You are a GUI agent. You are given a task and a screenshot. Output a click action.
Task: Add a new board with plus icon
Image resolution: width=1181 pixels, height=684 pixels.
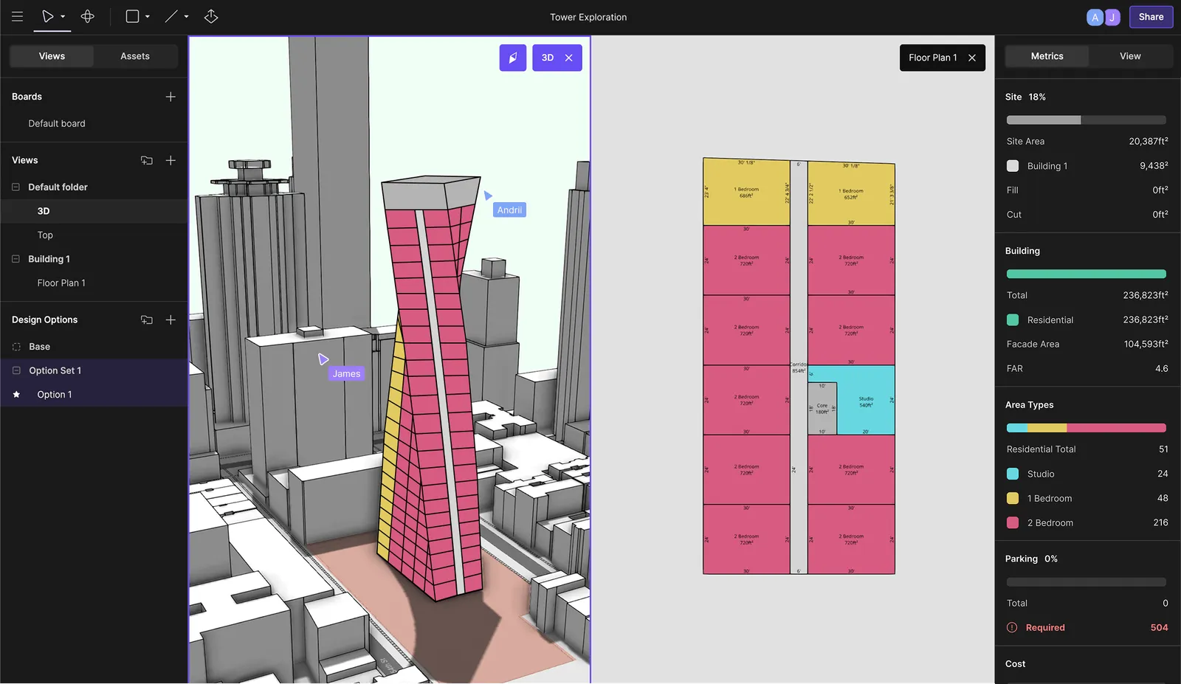(171, 97)
